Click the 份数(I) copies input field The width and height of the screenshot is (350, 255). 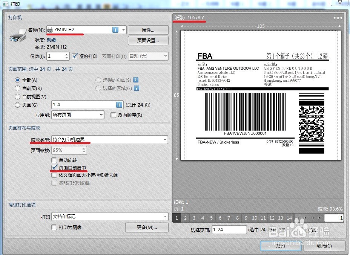point(58,56)
